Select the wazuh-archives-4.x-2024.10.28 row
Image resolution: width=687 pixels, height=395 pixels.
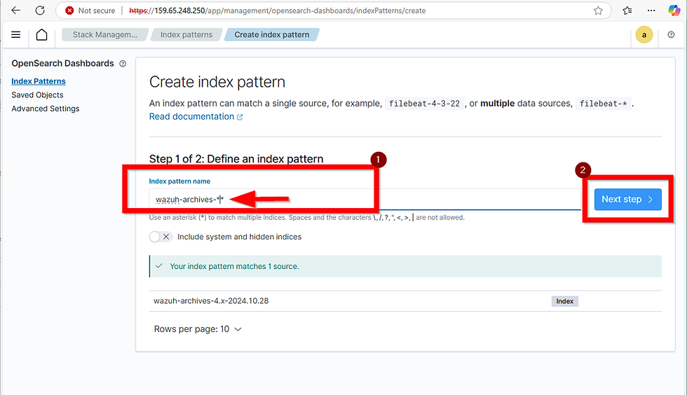pyautogui.click(x=405, y=301)
